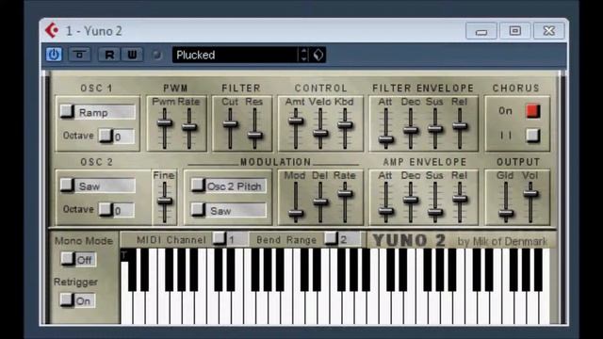Click the Modulation Del slider handle
This screenshot has width=603, height=339.
point(320,202)
